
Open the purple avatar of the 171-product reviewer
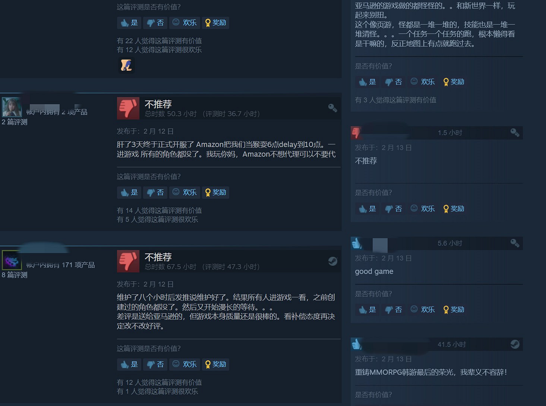pyautogui.click(x=12, y=260)
